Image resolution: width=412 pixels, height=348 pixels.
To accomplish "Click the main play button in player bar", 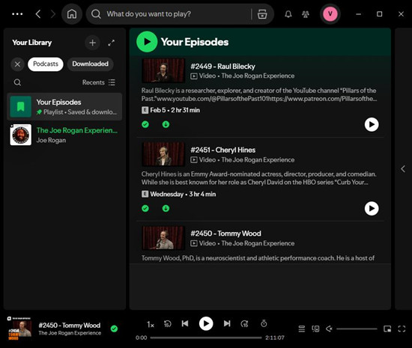I will coord(206,323).
